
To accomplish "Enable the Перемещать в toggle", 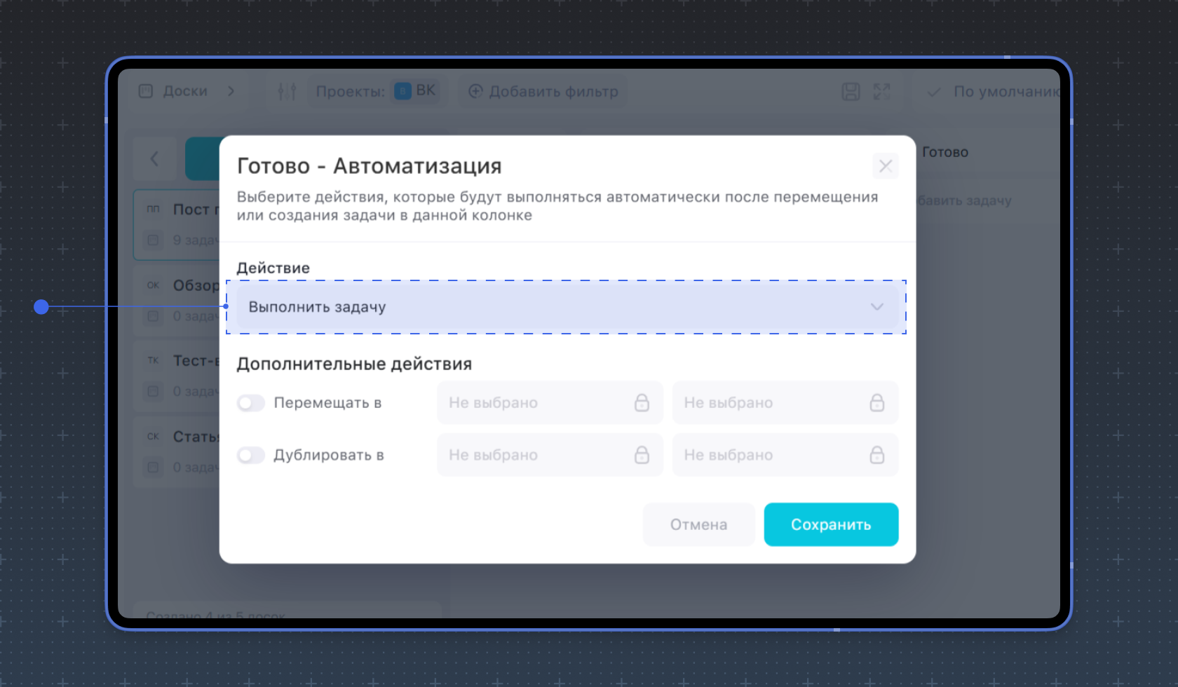I will (250, 402).
